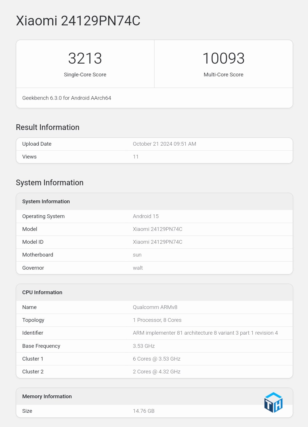Image resolution: width=308 pixels, height=427 pixels.
Task: Click the Topology label
Action: (33, 320)
